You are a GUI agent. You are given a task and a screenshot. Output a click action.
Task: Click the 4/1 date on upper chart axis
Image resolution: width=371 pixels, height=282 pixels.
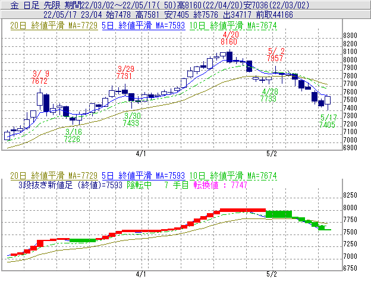(141, 154)
